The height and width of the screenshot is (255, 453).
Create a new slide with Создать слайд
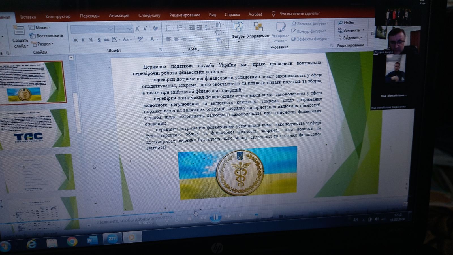coord(20,37)
